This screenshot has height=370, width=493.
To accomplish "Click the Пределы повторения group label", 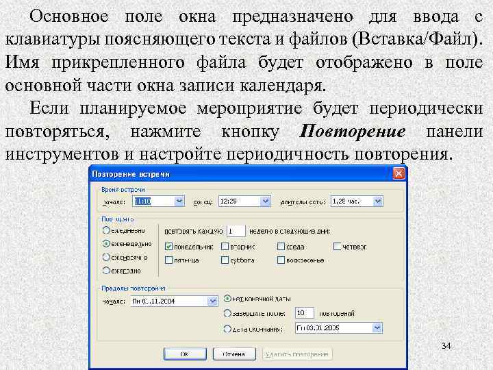I will pyautogui.click(x=134, y=288).
